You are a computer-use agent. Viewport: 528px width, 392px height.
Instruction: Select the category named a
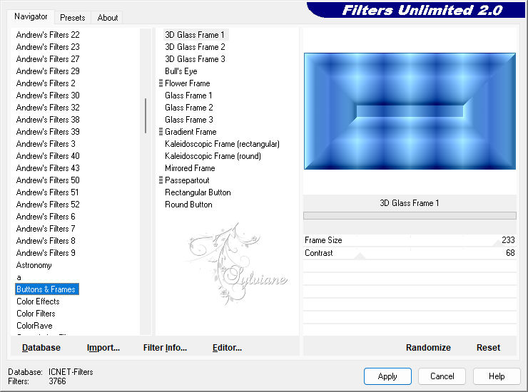pyautogui.click(x=19, y=277)
